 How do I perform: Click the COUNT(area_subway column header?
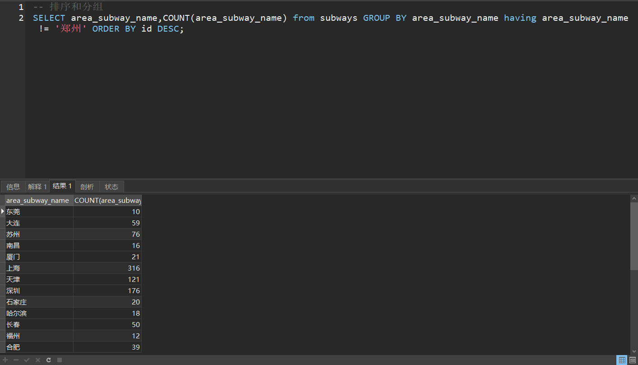click(107, 201)
